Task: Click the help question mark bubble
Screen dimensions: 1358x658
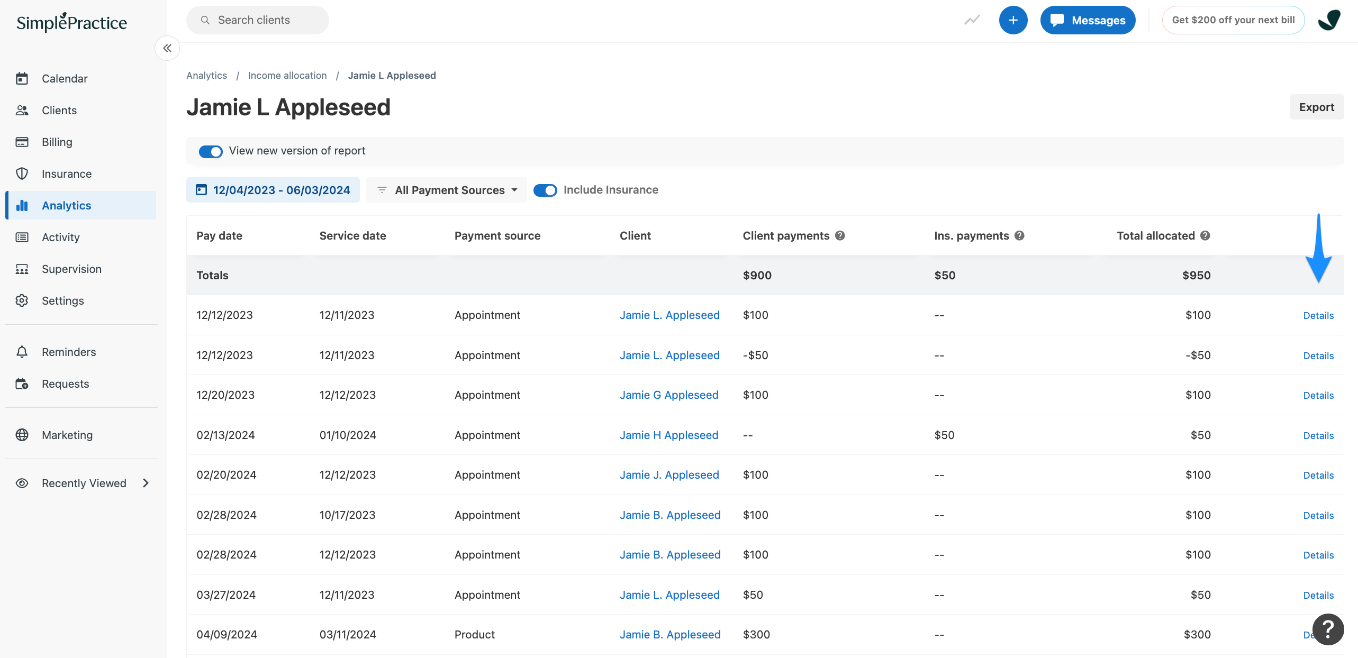Action: pos(1328,629)
